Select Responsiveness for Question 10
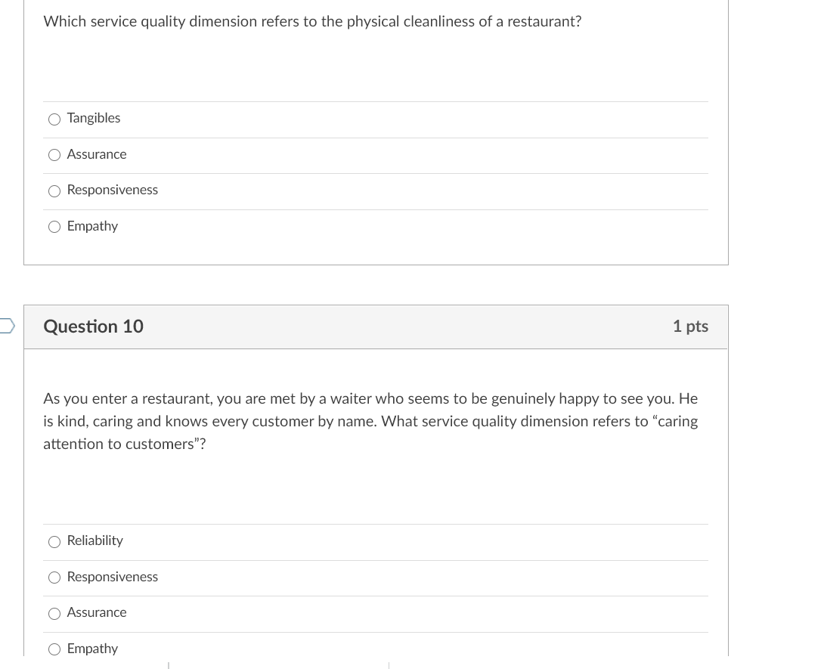 [x=54, y=578]
